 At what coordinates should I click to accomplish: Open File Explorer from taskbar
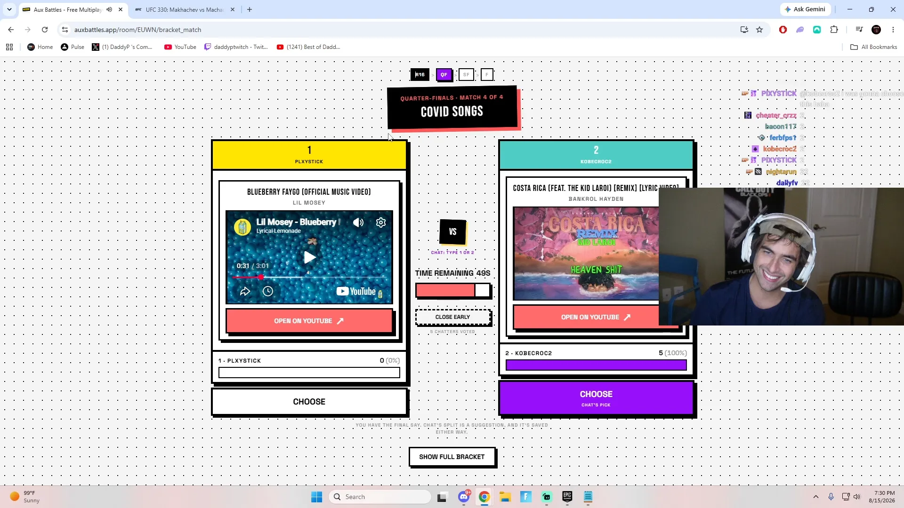click(505, 497)
